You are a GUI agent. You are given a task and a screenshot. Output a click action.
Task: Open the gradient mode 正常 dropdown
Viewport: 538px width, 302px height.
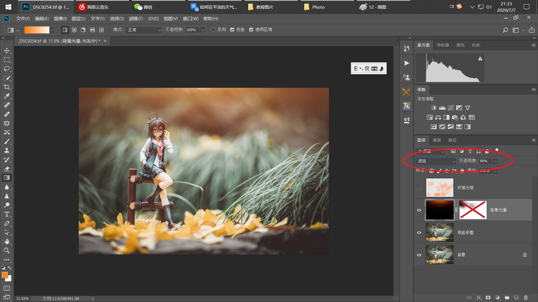[x=144, y=30]
